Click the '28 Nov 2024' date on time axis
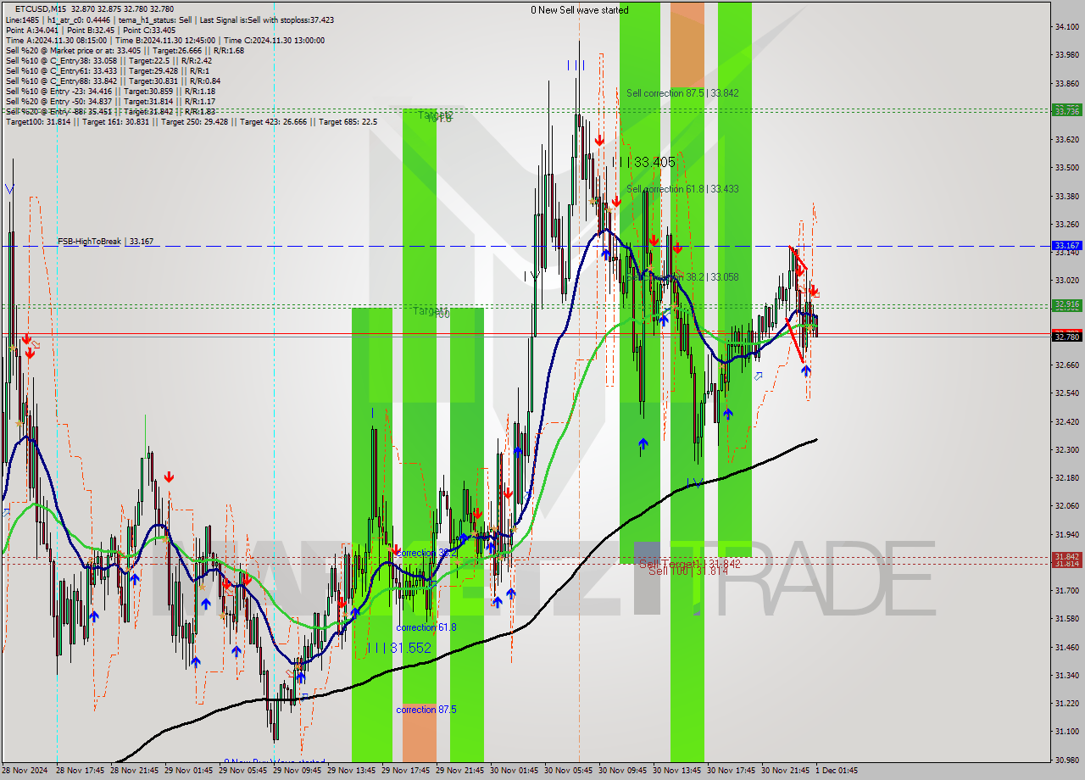This screenshot has height=780, width=1085. click(x=25, y=771)
